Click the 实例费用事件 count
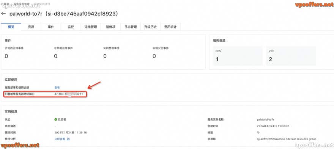The width and height of the screenshot is (334, 149). tap(105, 56)
